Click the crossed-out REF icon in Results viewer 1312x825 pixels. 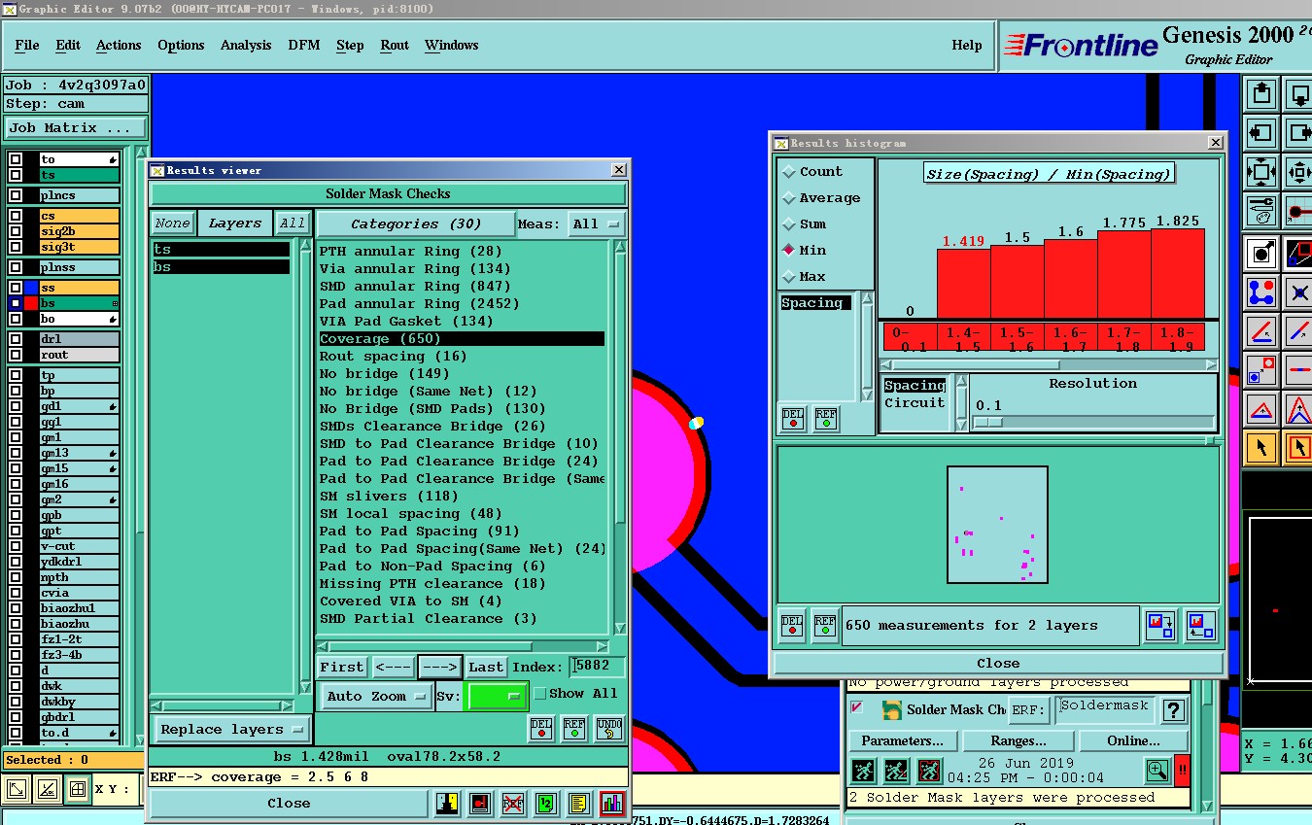(513, 804)
